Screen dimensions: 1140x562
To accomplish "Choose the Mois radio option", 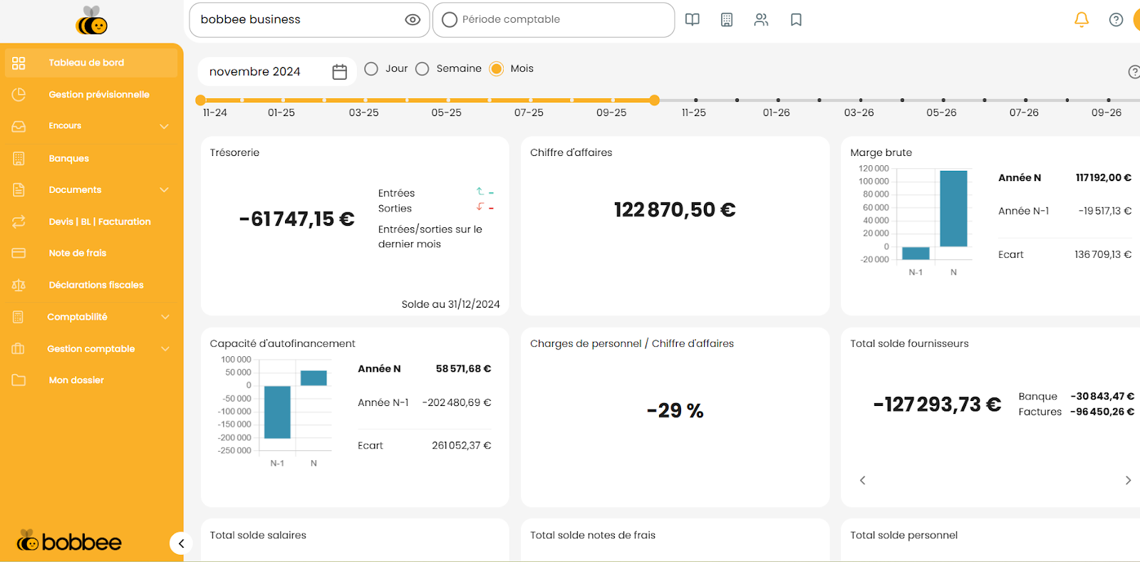I will [497, 69].
